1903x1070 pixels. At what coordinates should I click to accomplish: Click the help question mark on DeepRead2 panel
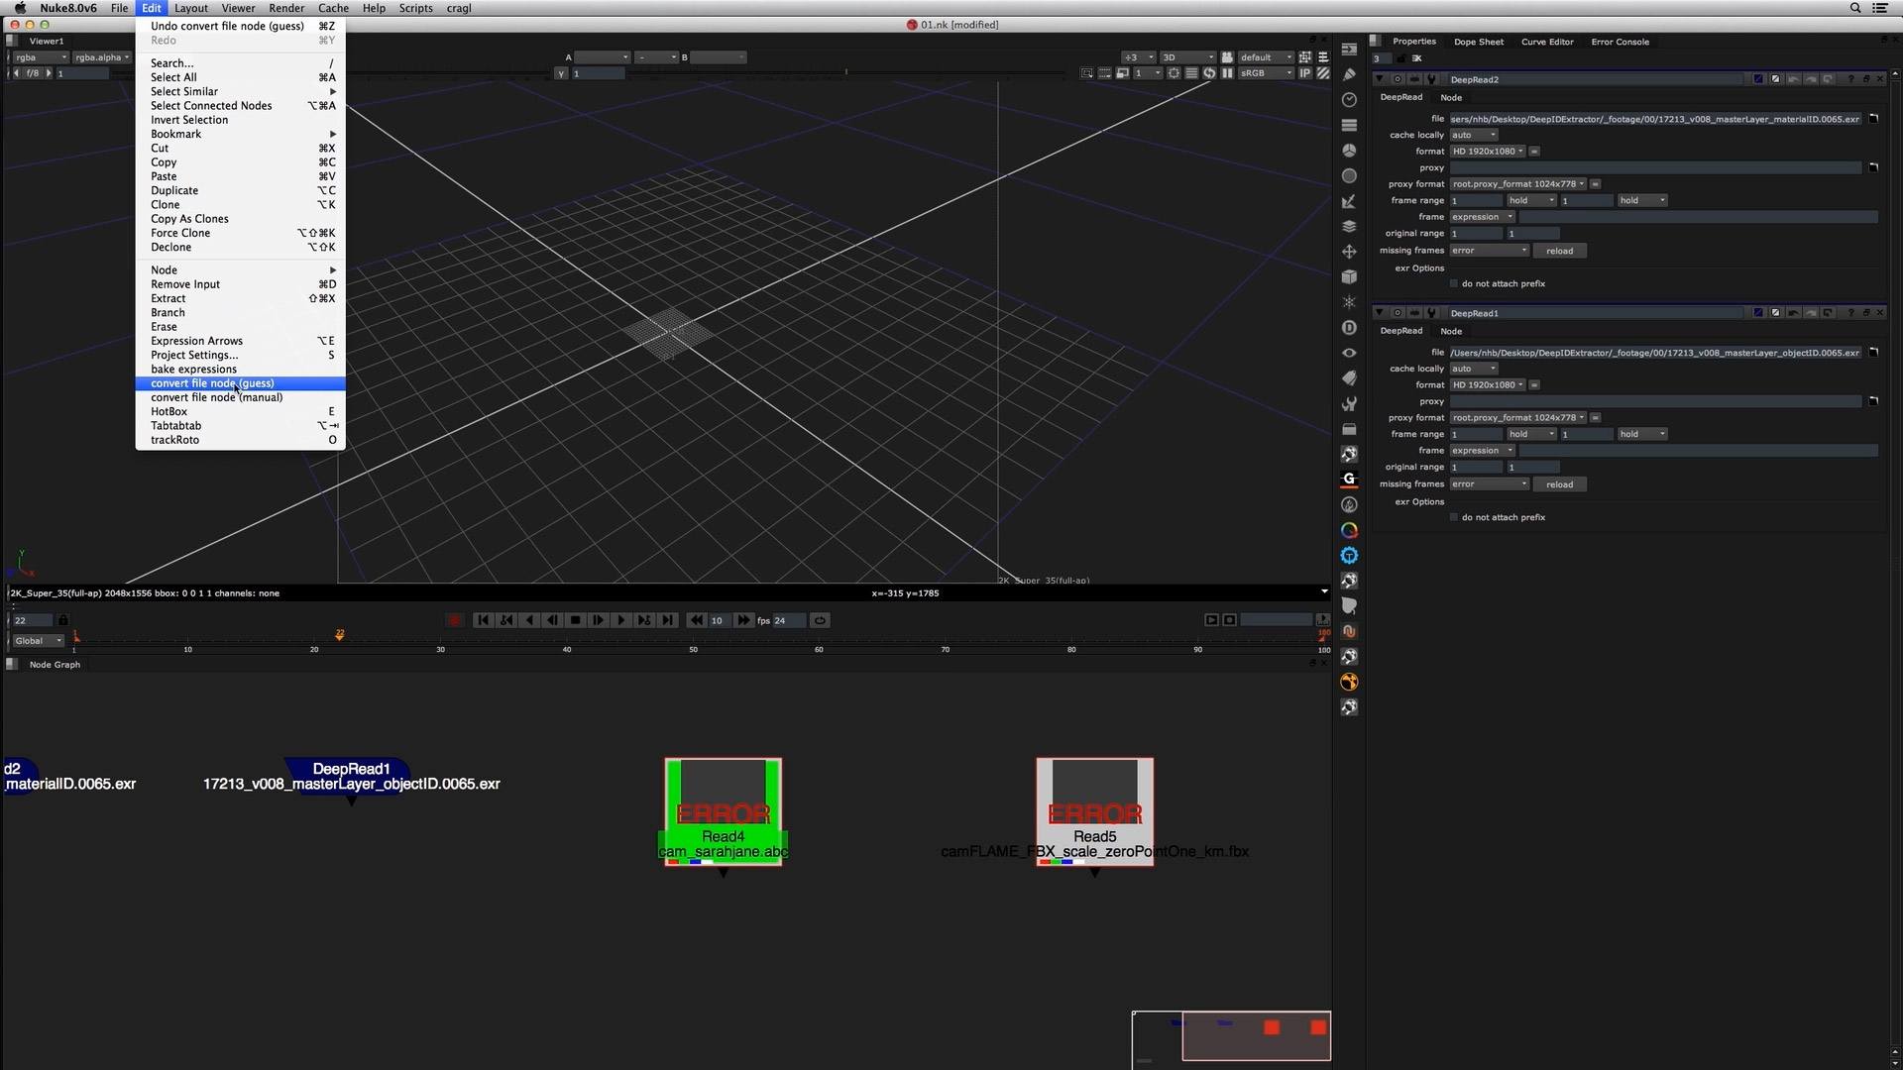[1850, 79]
